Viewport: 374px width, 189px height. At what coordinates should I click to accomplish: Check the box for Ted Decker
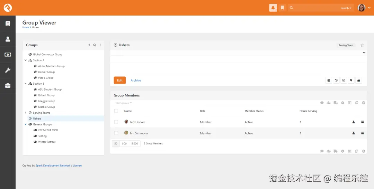tap(116, 122)
